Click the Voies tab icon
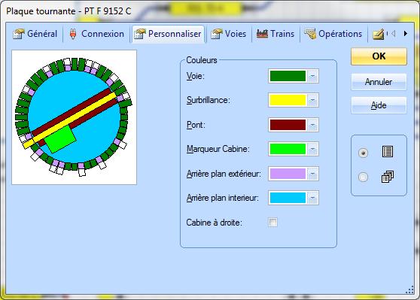 (217, 34)
